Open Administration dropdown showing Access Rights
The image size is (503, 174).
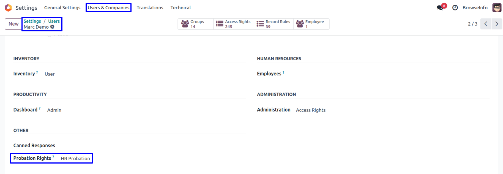pos(311,110)
